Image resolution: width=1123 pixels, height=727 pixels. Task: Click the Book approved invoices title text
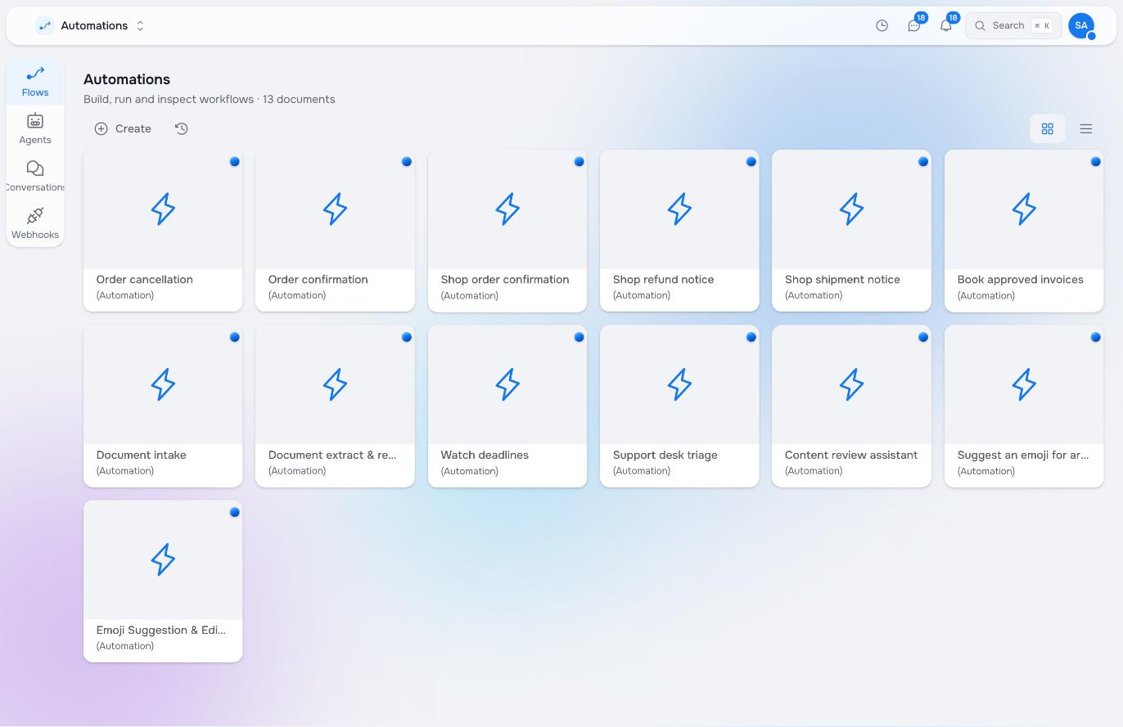(1021, 280)
